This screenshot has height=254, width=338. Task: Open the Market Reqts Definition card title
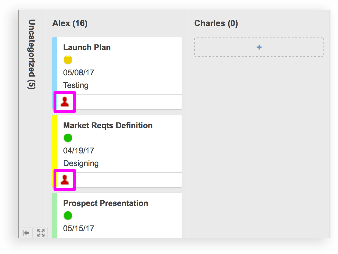pos(108,125)
